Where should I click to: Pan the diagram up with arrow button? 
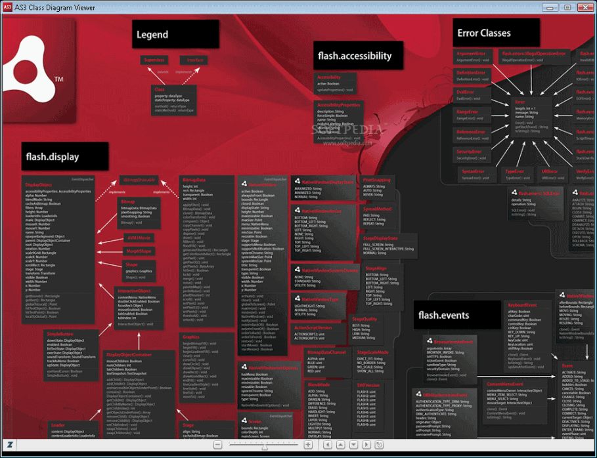[341, 445]
